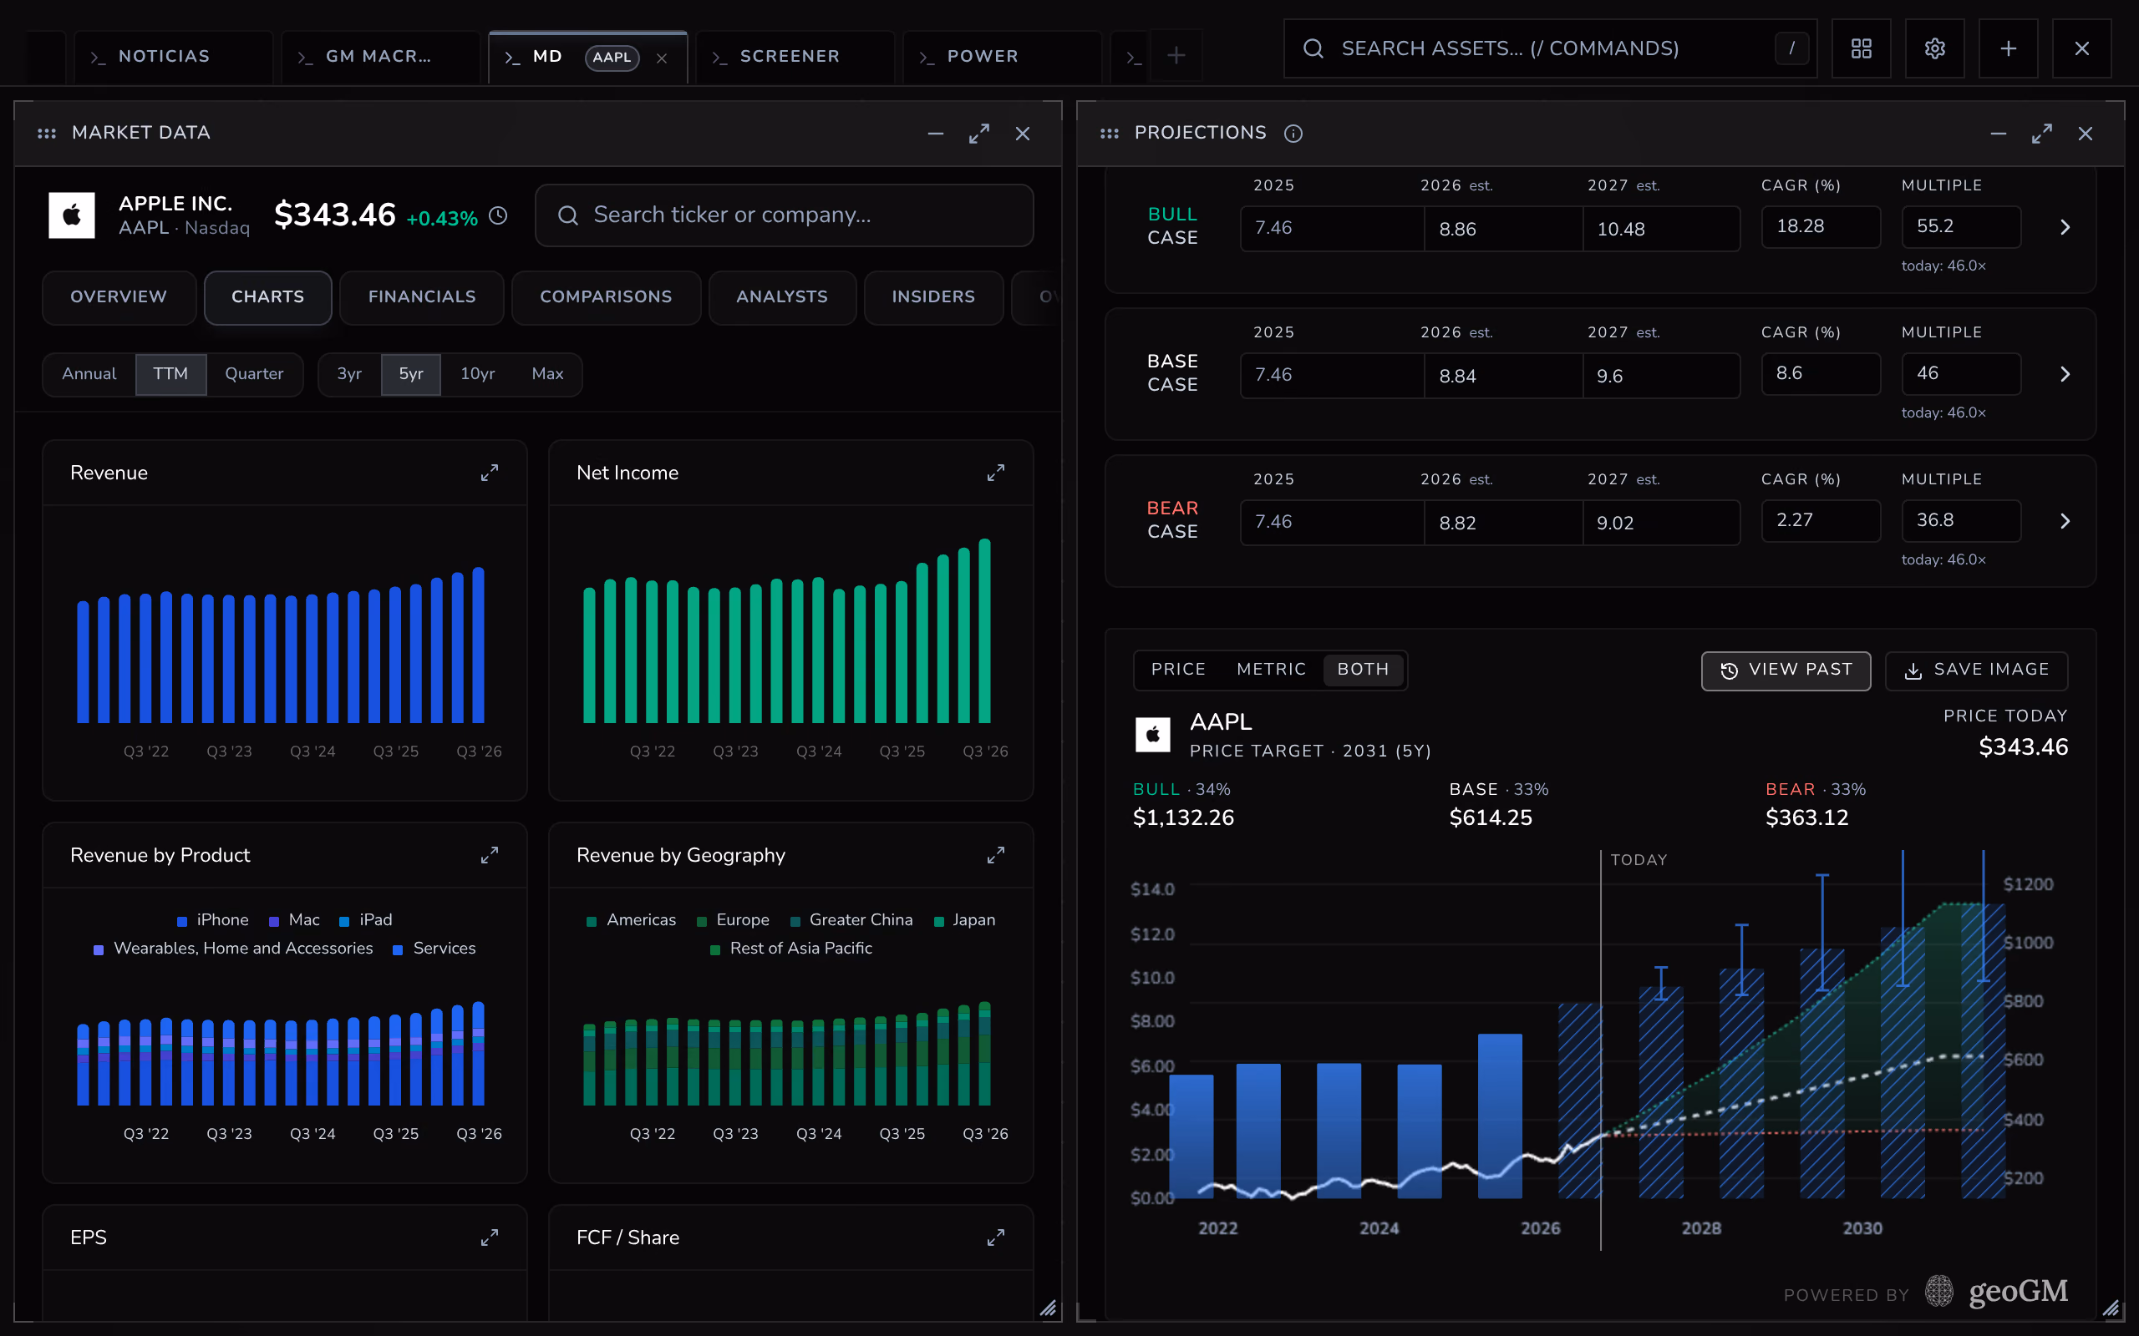Screen dimensions: 2139x1336
Task: Expand the Revenue by Product chart
Action: [490, 855]
